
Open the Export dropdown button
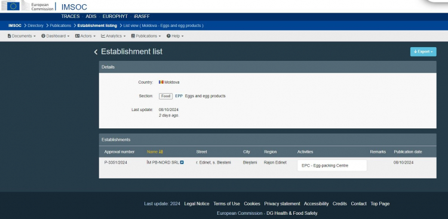[423, 52]
